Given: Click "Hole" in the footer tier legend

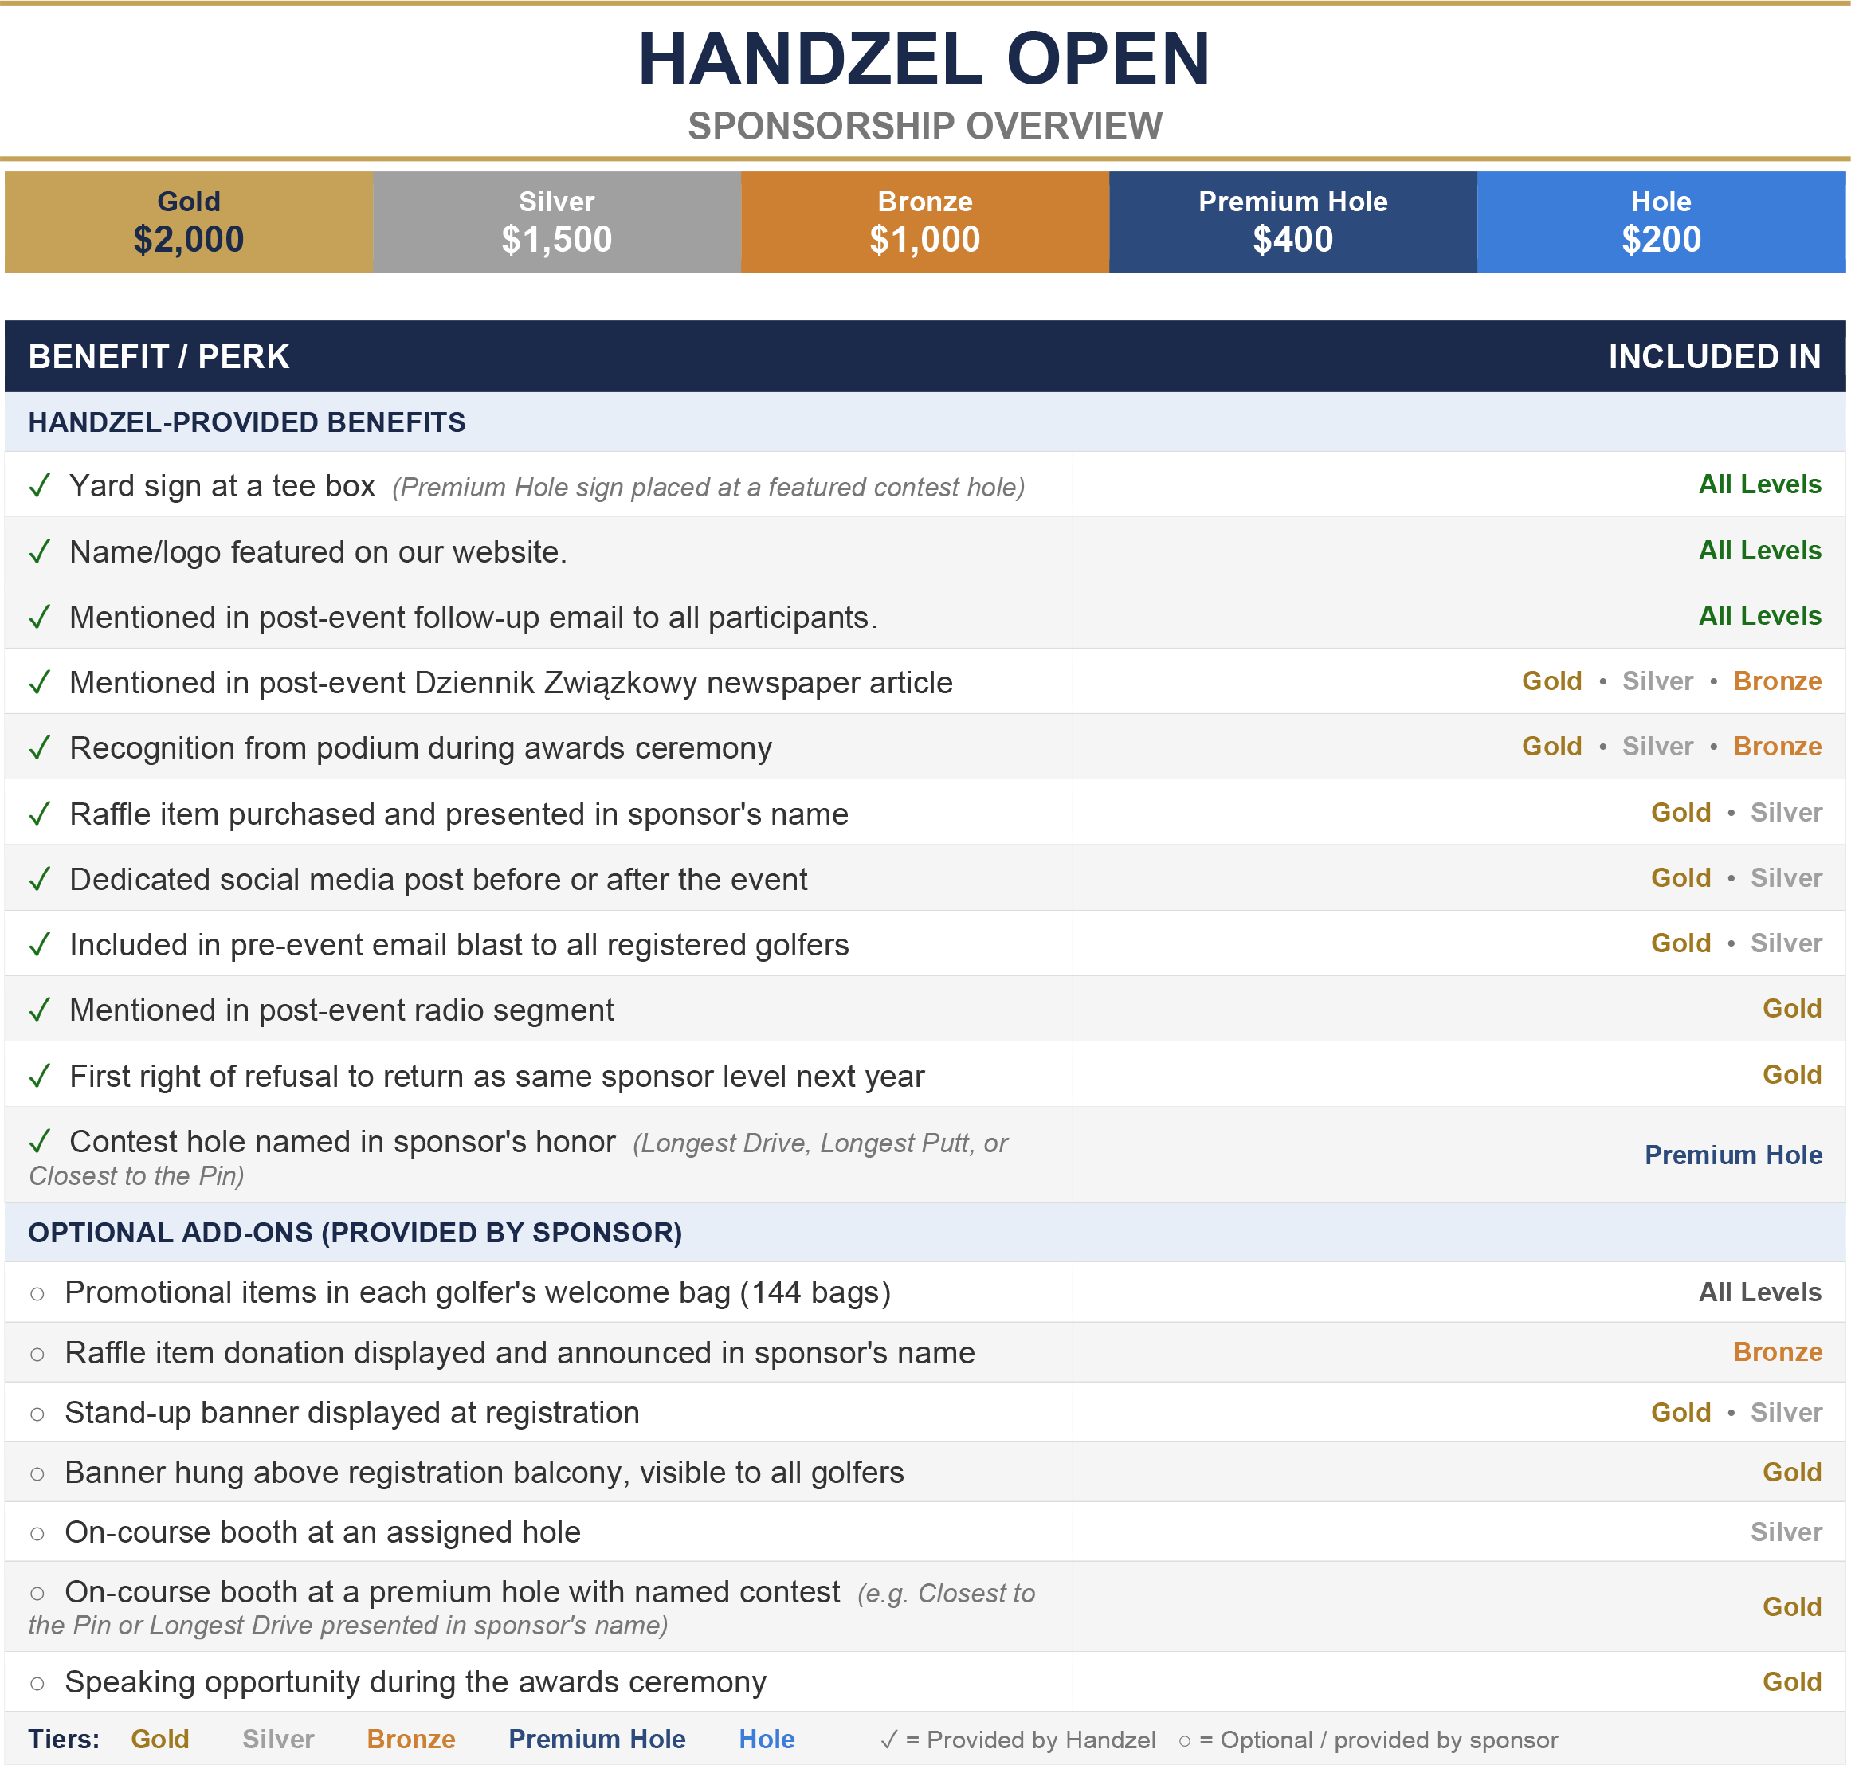Looking at the screenshot, I should tap(767, 1740).
